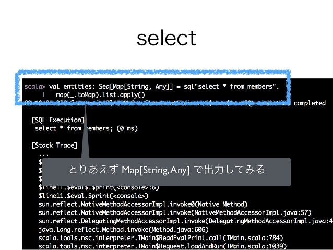333x250 pixels.
Task: Click the 'IMain$ReadEvalPrint.call(IMain.scala:784)' line
Action: [161, 238]
